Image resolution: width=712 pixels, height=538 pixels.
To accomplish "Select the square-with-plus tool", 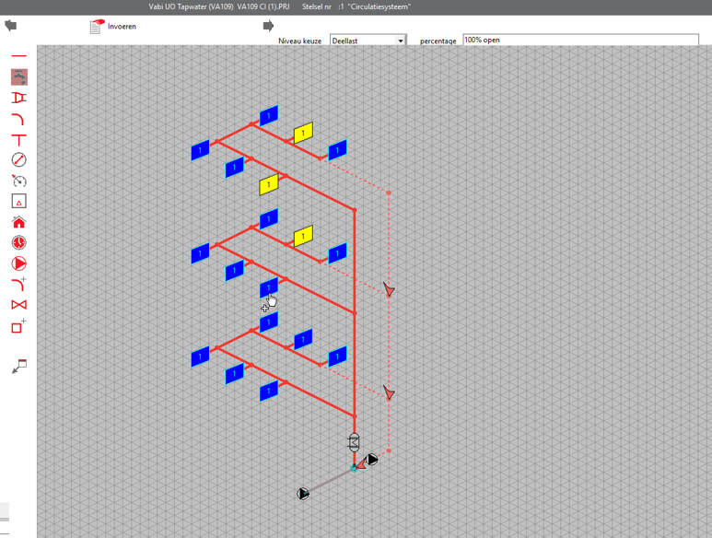I will [19, 325].
